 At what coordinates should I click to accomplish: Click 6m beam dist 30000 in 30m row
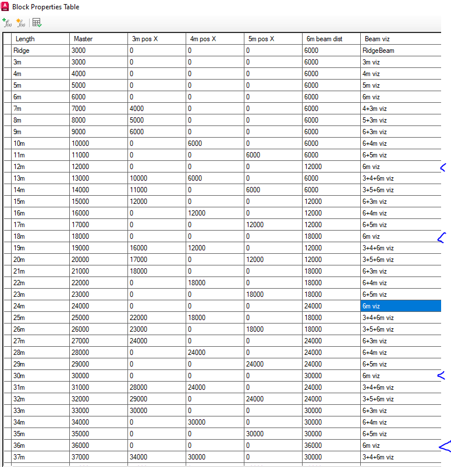(x=331, y=376)
